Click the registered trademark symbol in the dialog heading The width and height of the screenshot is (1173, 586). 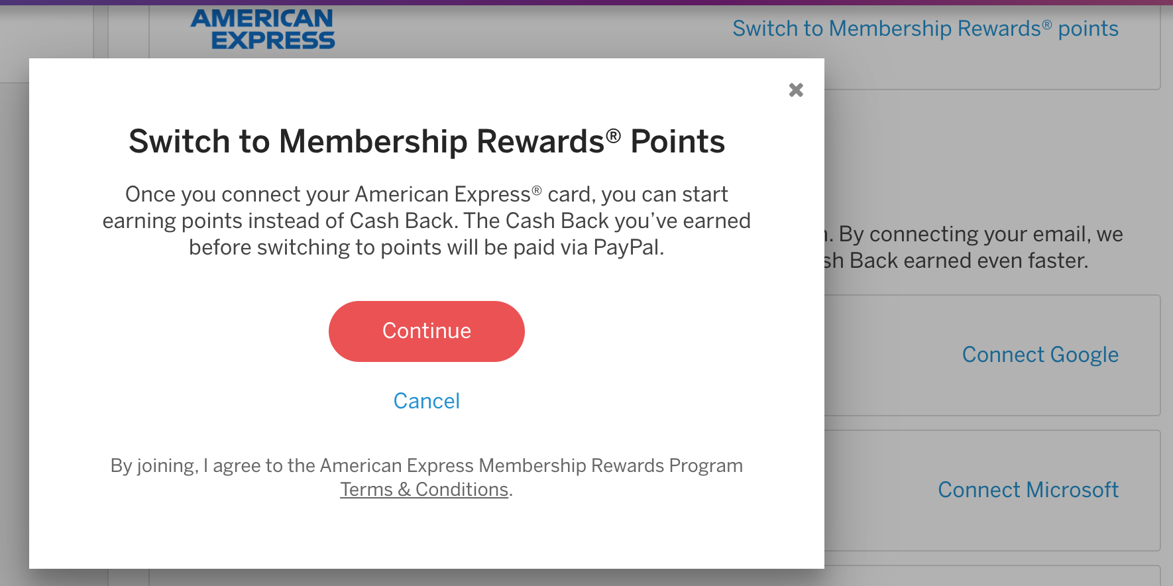click(x=613, y=136)
